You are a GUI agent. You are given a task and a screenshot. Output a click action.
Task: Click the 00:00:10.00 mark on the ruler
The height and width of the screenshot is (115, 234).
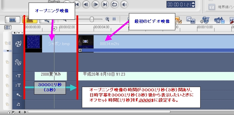pyautogui.click(x=205, y=27)
